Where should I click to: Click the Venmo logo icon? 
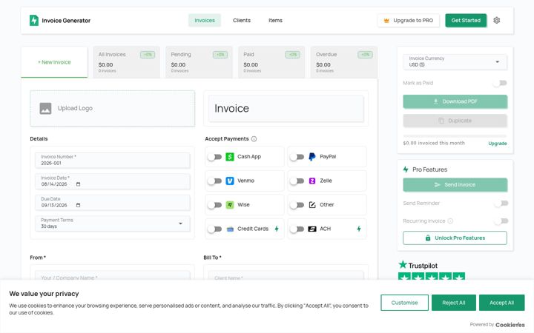click(230, 181)
